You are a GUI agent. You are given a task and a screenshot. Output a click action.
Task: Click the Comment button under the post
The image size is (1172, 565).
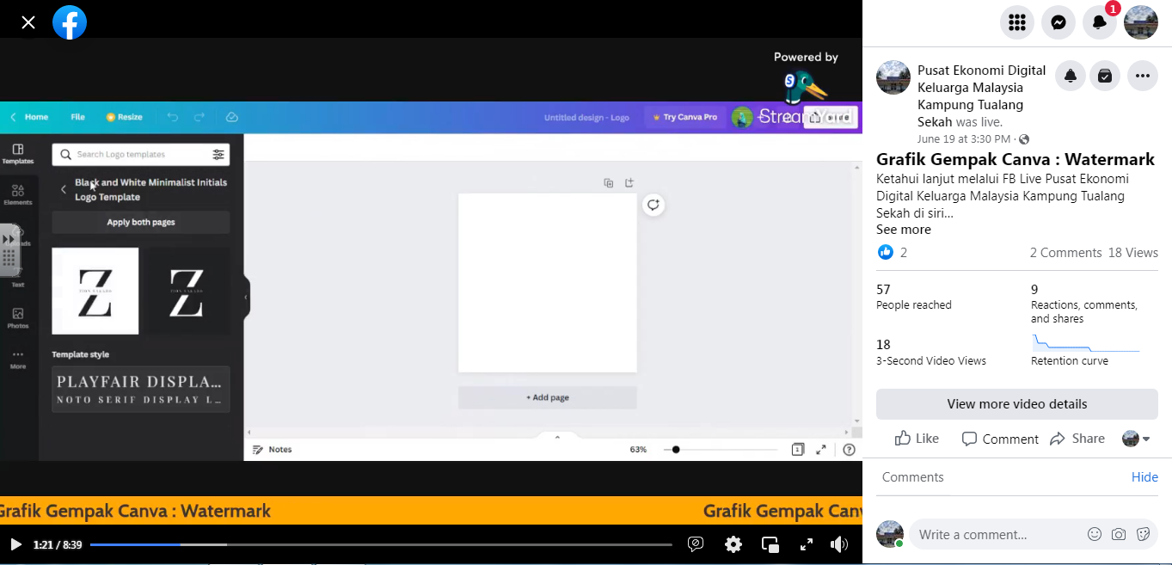(1000, 439)
